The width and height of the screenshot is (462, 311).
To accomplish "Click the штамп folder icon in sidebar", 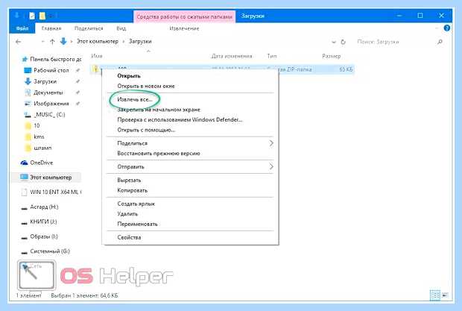I will (x=28, y=148).
